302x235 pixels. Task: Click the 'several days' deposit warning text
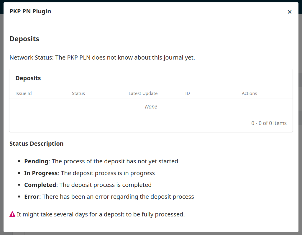(x=101, y=214)
